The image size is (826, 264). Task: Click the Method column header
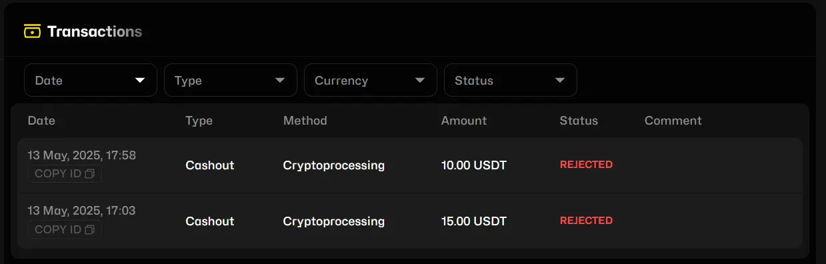click(x=305, y=121)
